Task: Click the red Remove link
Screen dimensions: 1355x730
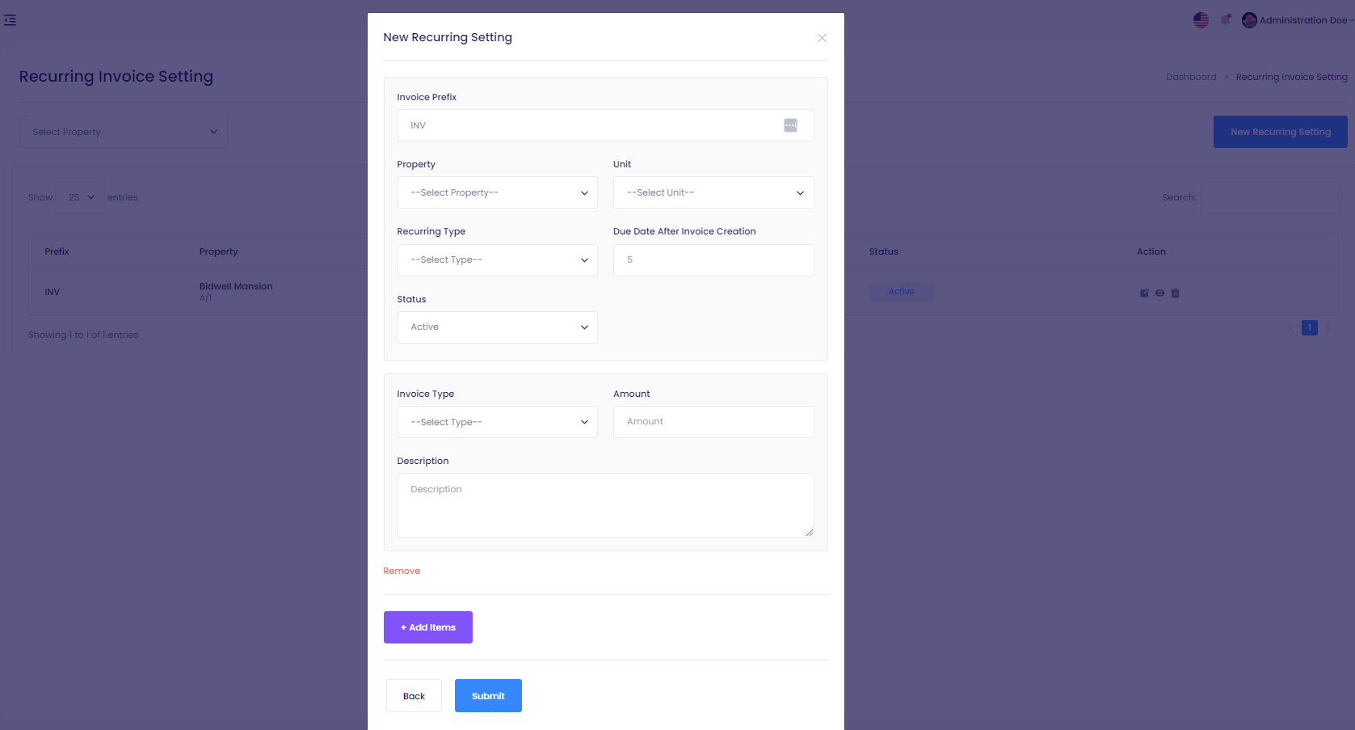Action: click(402, 571)
